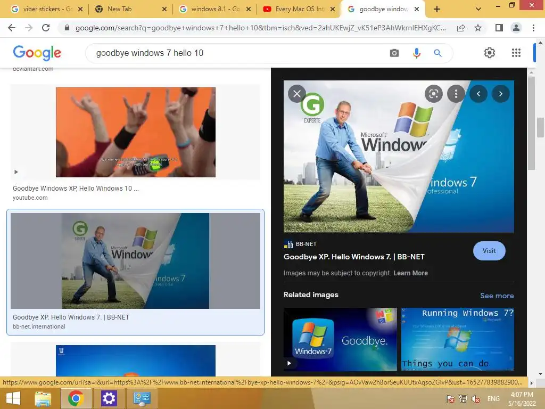Screen dimensions: 545x409
Task: Search by image camera icon
Action: click(394, 53)
